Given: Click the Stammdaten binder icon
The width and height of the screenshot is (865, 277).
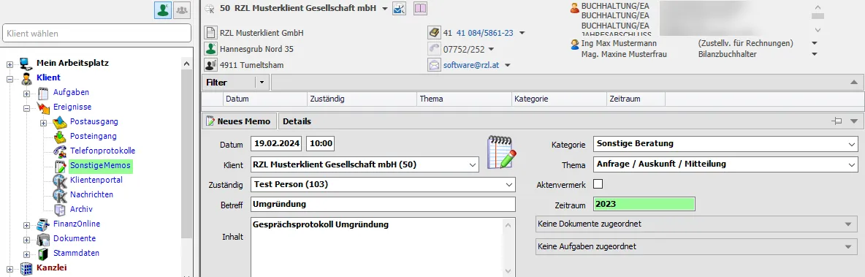Looking at the screenshot, I should click(43, 254).
